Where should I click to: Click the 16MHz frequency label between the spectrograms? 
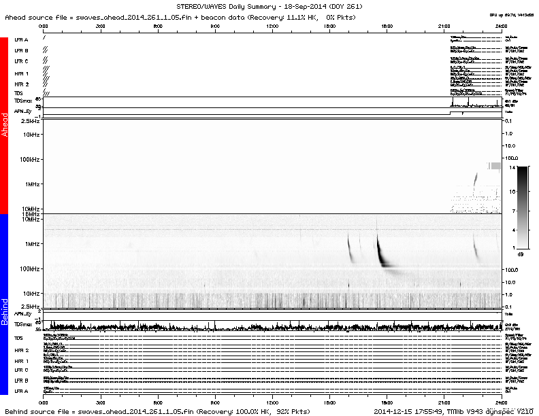tap(31, 214)
